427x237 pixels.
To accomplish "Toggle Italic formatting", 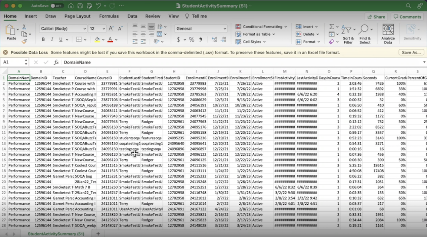I will (52, 40).
